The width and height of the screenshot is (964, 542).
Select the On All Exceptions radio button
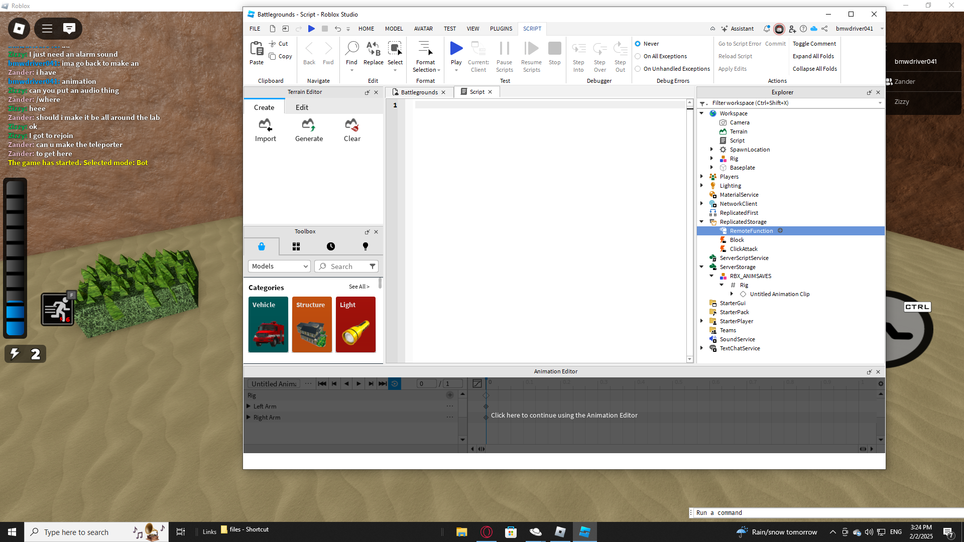click(x=638, y=56)
